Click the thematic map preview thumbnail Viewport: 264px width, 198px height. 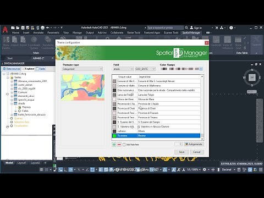tap(82, 87)
